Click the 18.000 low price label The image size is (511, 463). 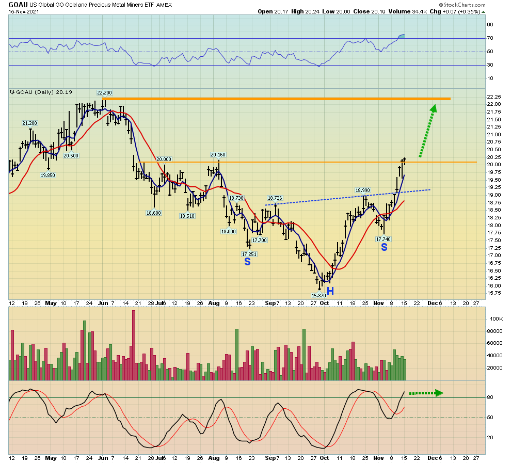[229, 232]
